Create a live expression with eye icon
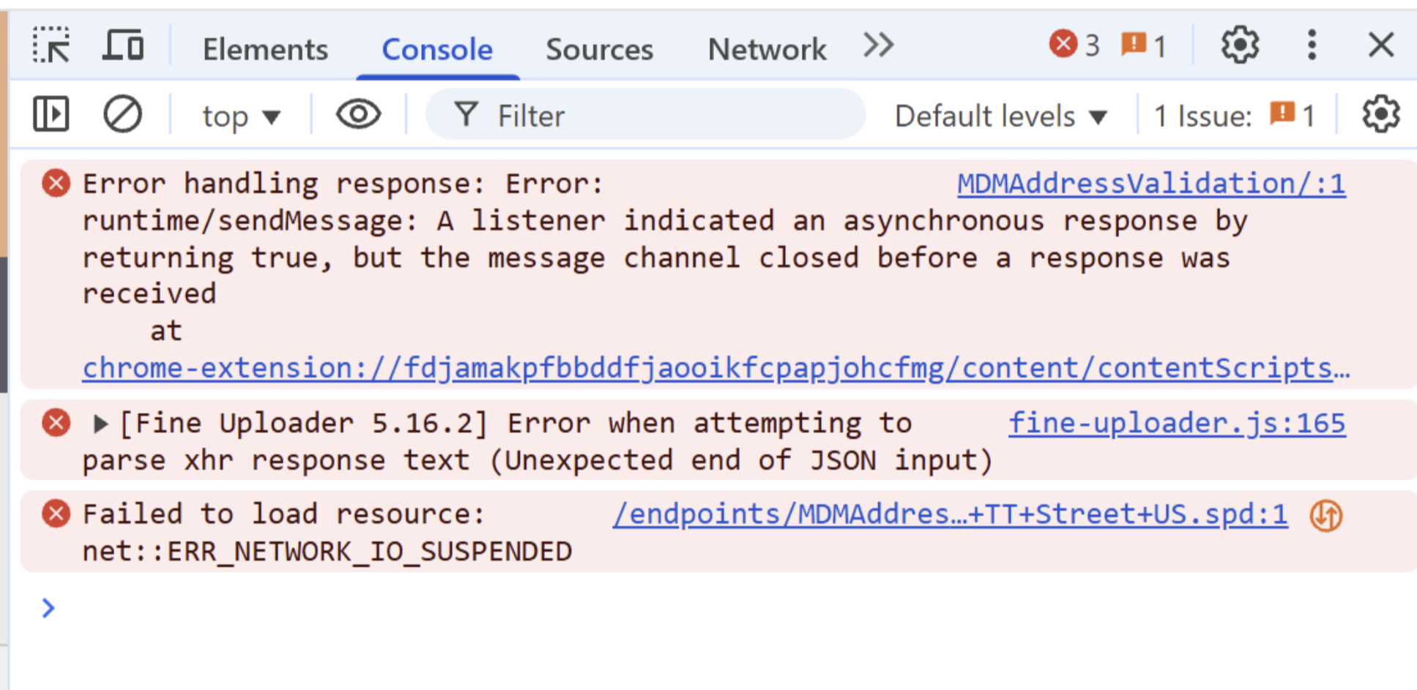The height and width of the screenshot is (690, 1417). click(358, 115)
